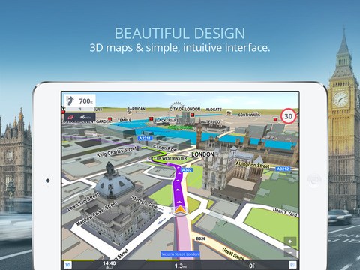Tap the A302 road badge
Image resolution: width=360 pixels, height=270 pixels.
[x=187, y=170]
